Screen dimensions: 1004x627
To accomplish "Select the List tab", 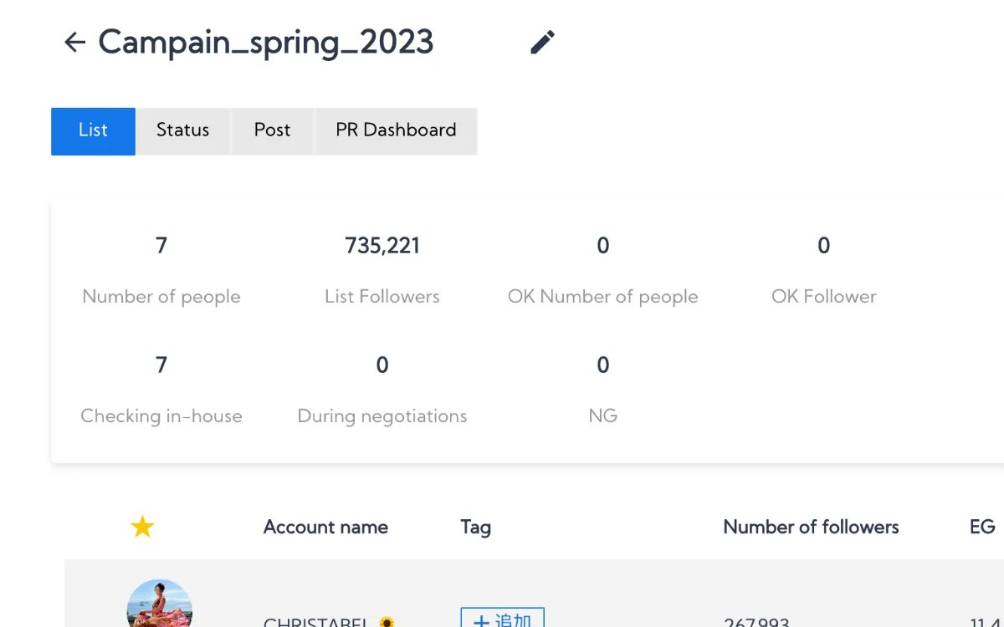I will coord(93,130).
